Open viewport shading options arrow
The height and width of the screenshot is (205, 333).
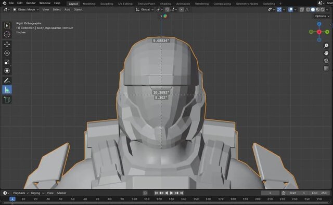(327, 9)
